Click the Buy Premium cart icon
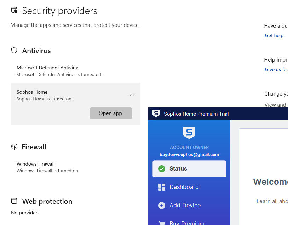288x225 pixels. tap(162, 223)
